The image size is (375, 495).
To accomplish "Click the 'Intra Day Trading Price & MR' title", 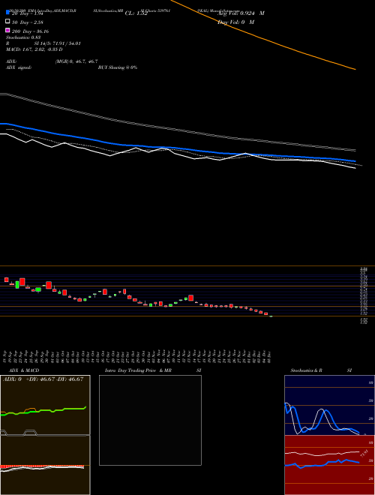I will [138, 370].
